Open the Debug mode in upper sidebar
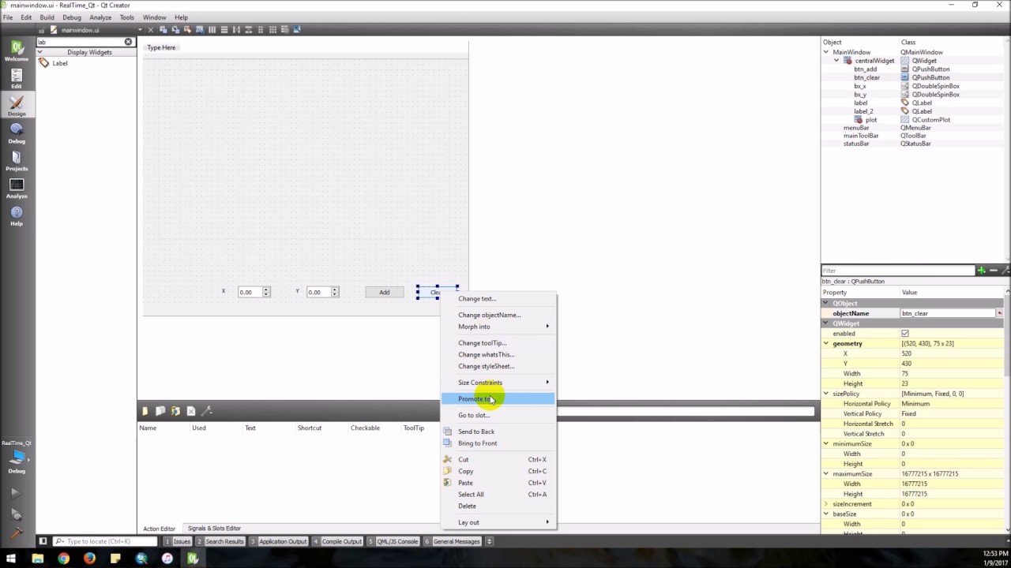The image size is (1011, 568). [16, 133]
